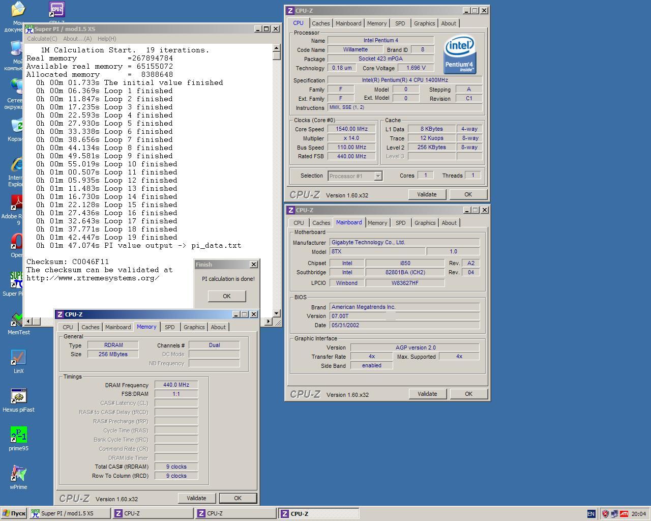Click Super PI horizontal scrollbar left arrow
This screenshot has width=651, height=521.
(28, 321)
